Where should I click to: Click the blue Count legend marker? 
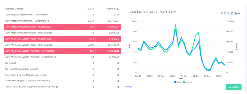[x=175, y=82]
